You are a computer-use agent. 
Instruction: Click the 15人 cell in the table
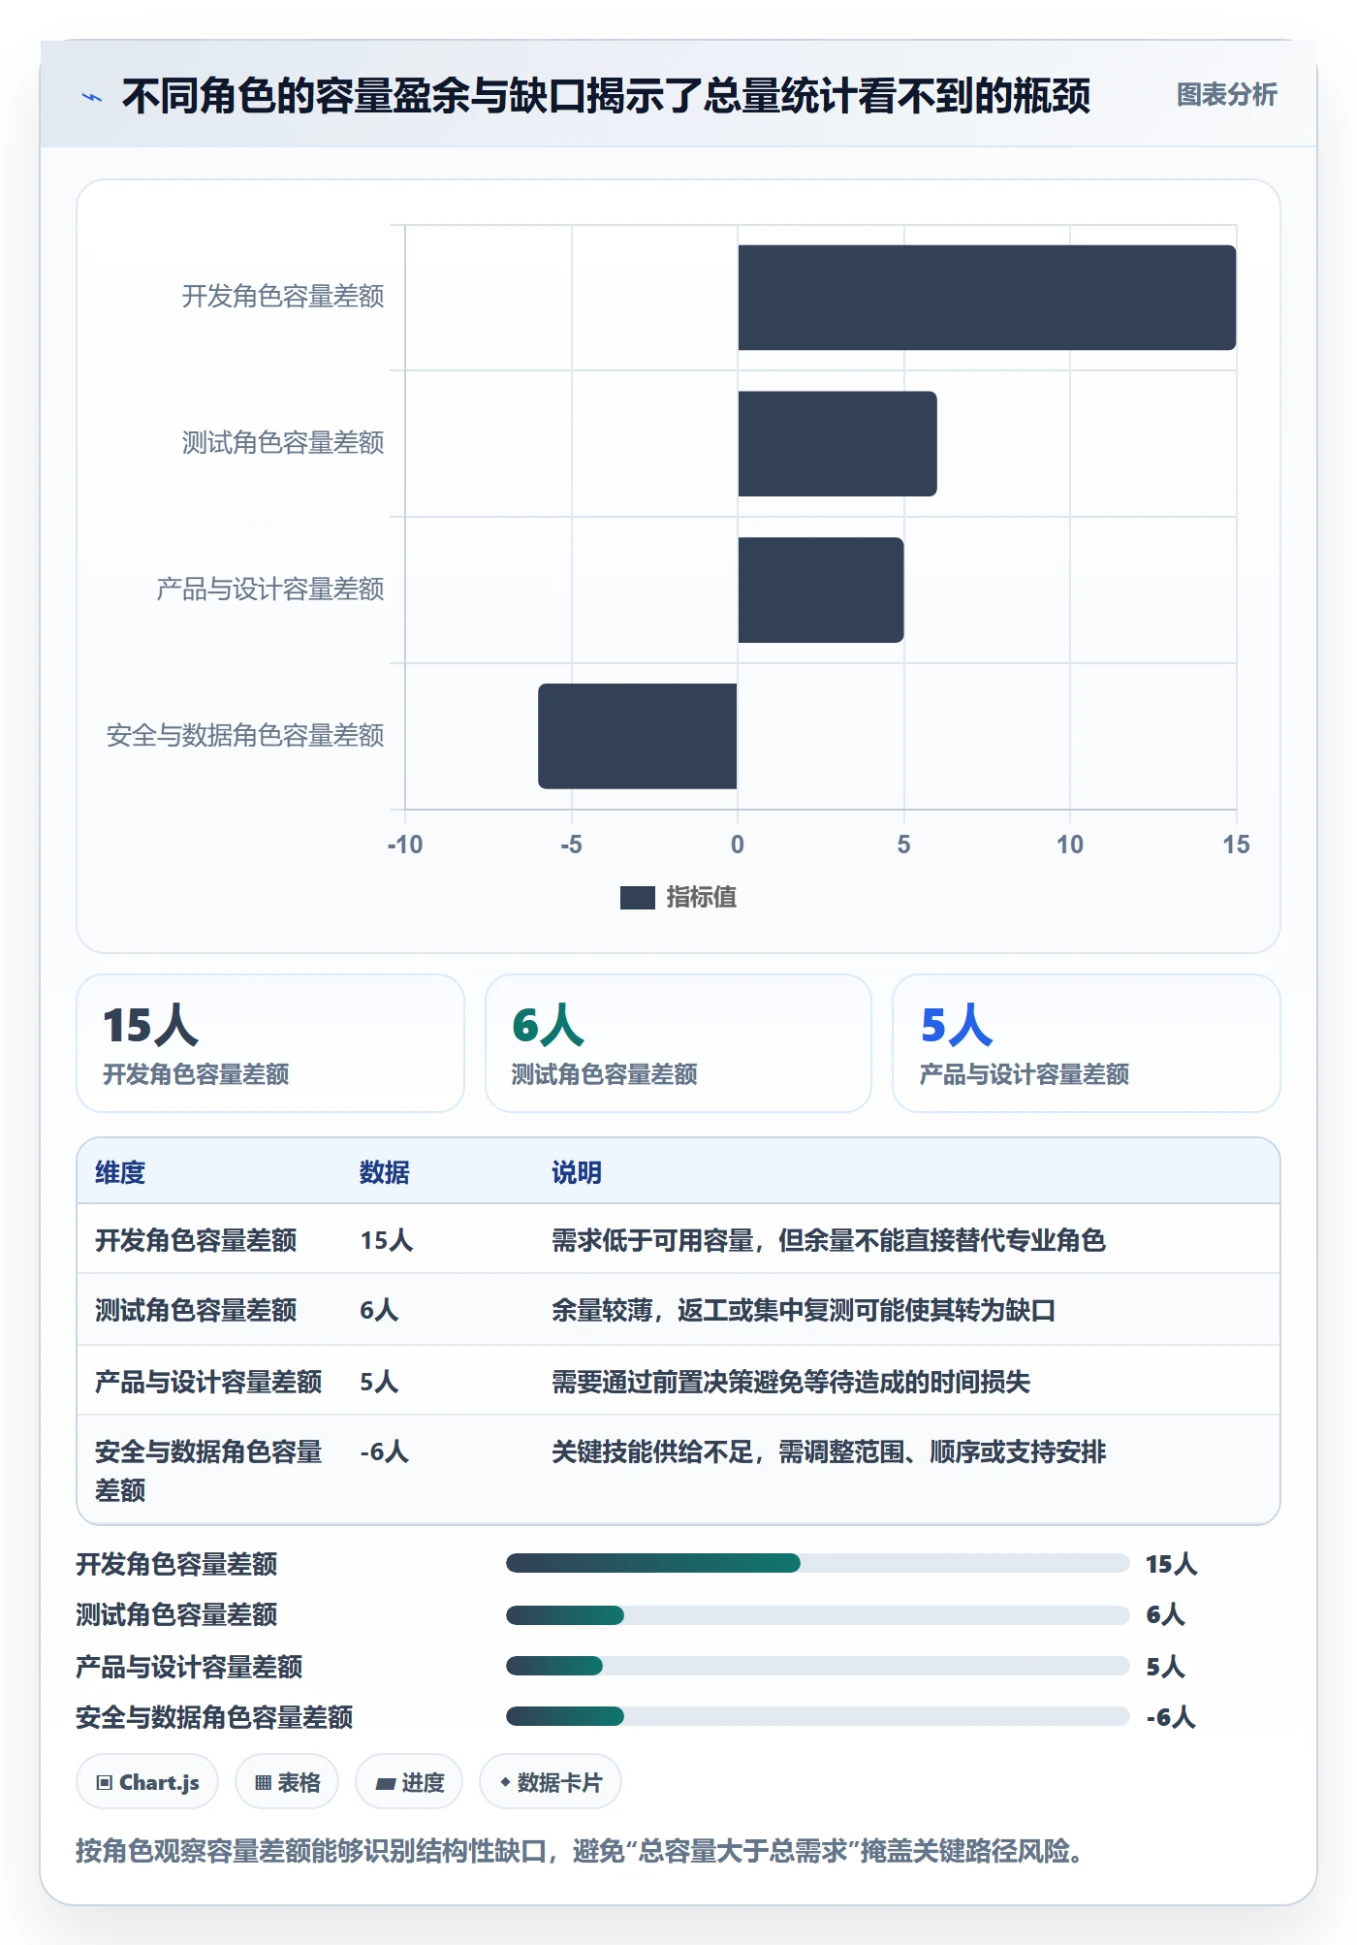pos(387,1240)
